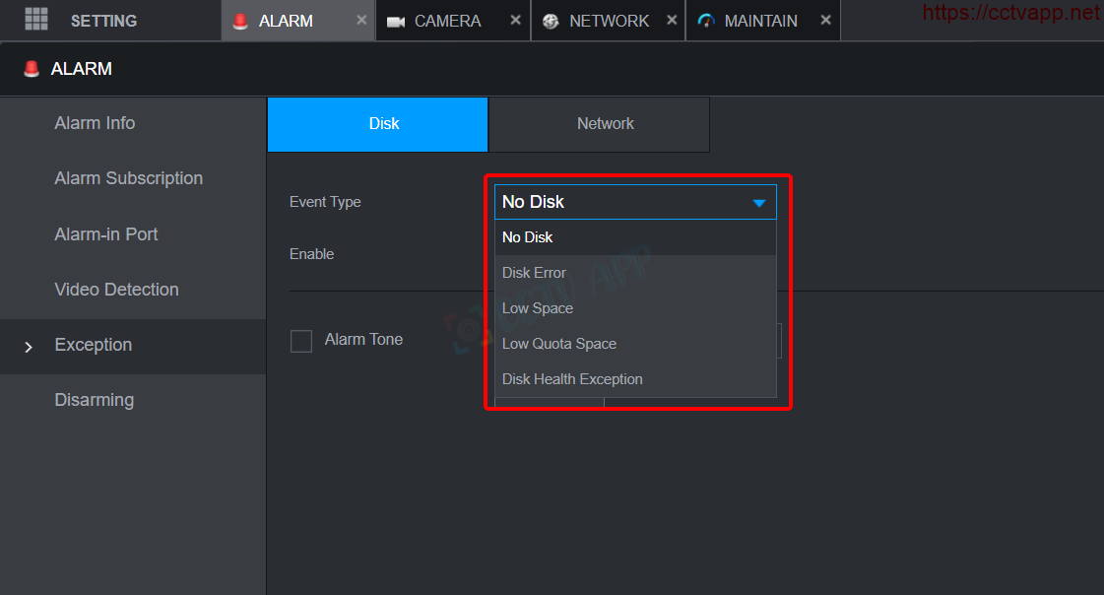This screenshot has height=595, width=1104.
Task: Click the gauge icon in MAINTAIN tab
Action: click(x=705, y=21)
